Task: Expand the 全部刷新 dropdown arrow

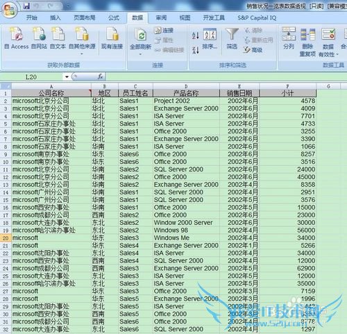Action: tap(140, 54)
